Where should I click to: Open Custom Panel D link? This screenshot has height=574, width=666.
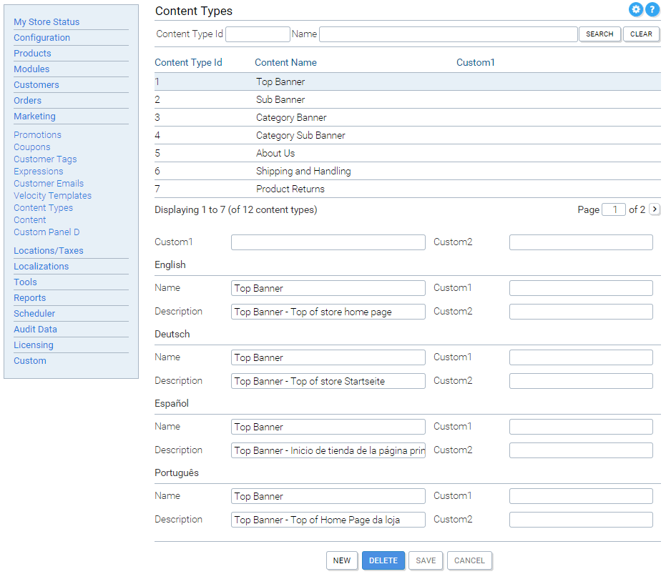click(46, 232)
